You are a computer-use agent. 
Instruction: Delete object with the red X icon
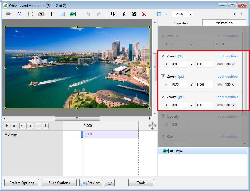[x=144, y=14]
